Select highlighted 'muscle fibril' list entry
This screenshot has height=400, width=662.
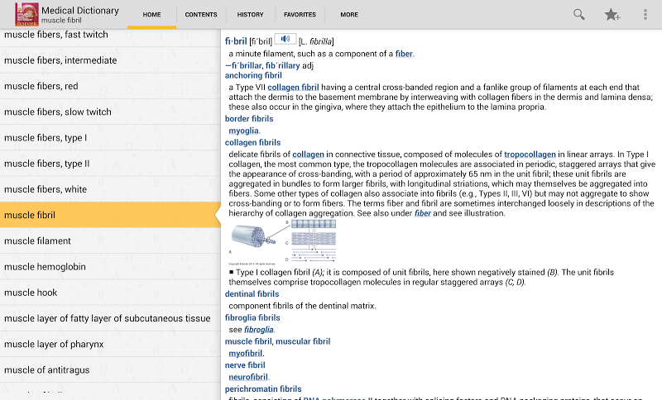click(110, 215)
